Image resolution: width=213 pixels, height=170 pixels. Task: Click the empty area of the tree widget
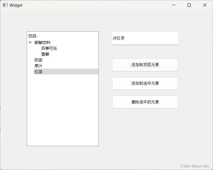(63, 112)
